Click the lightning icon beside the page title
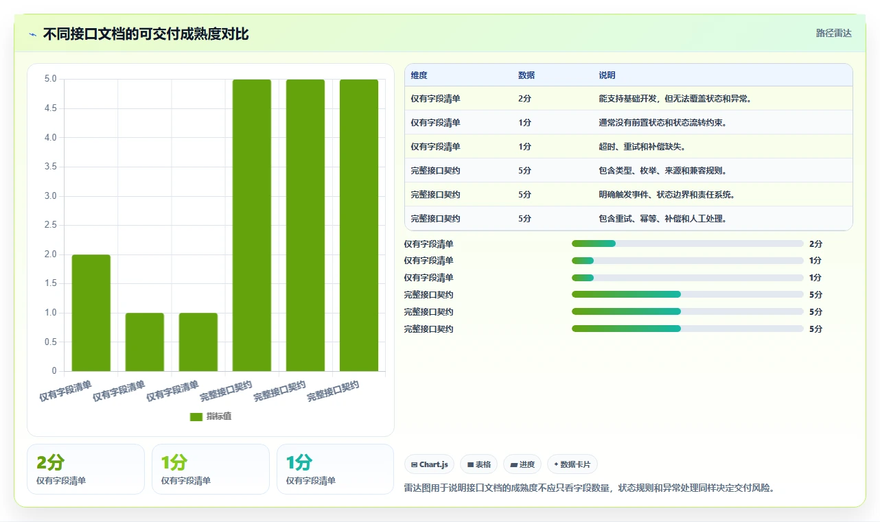 pyautogui.click(x=32, y=34)
